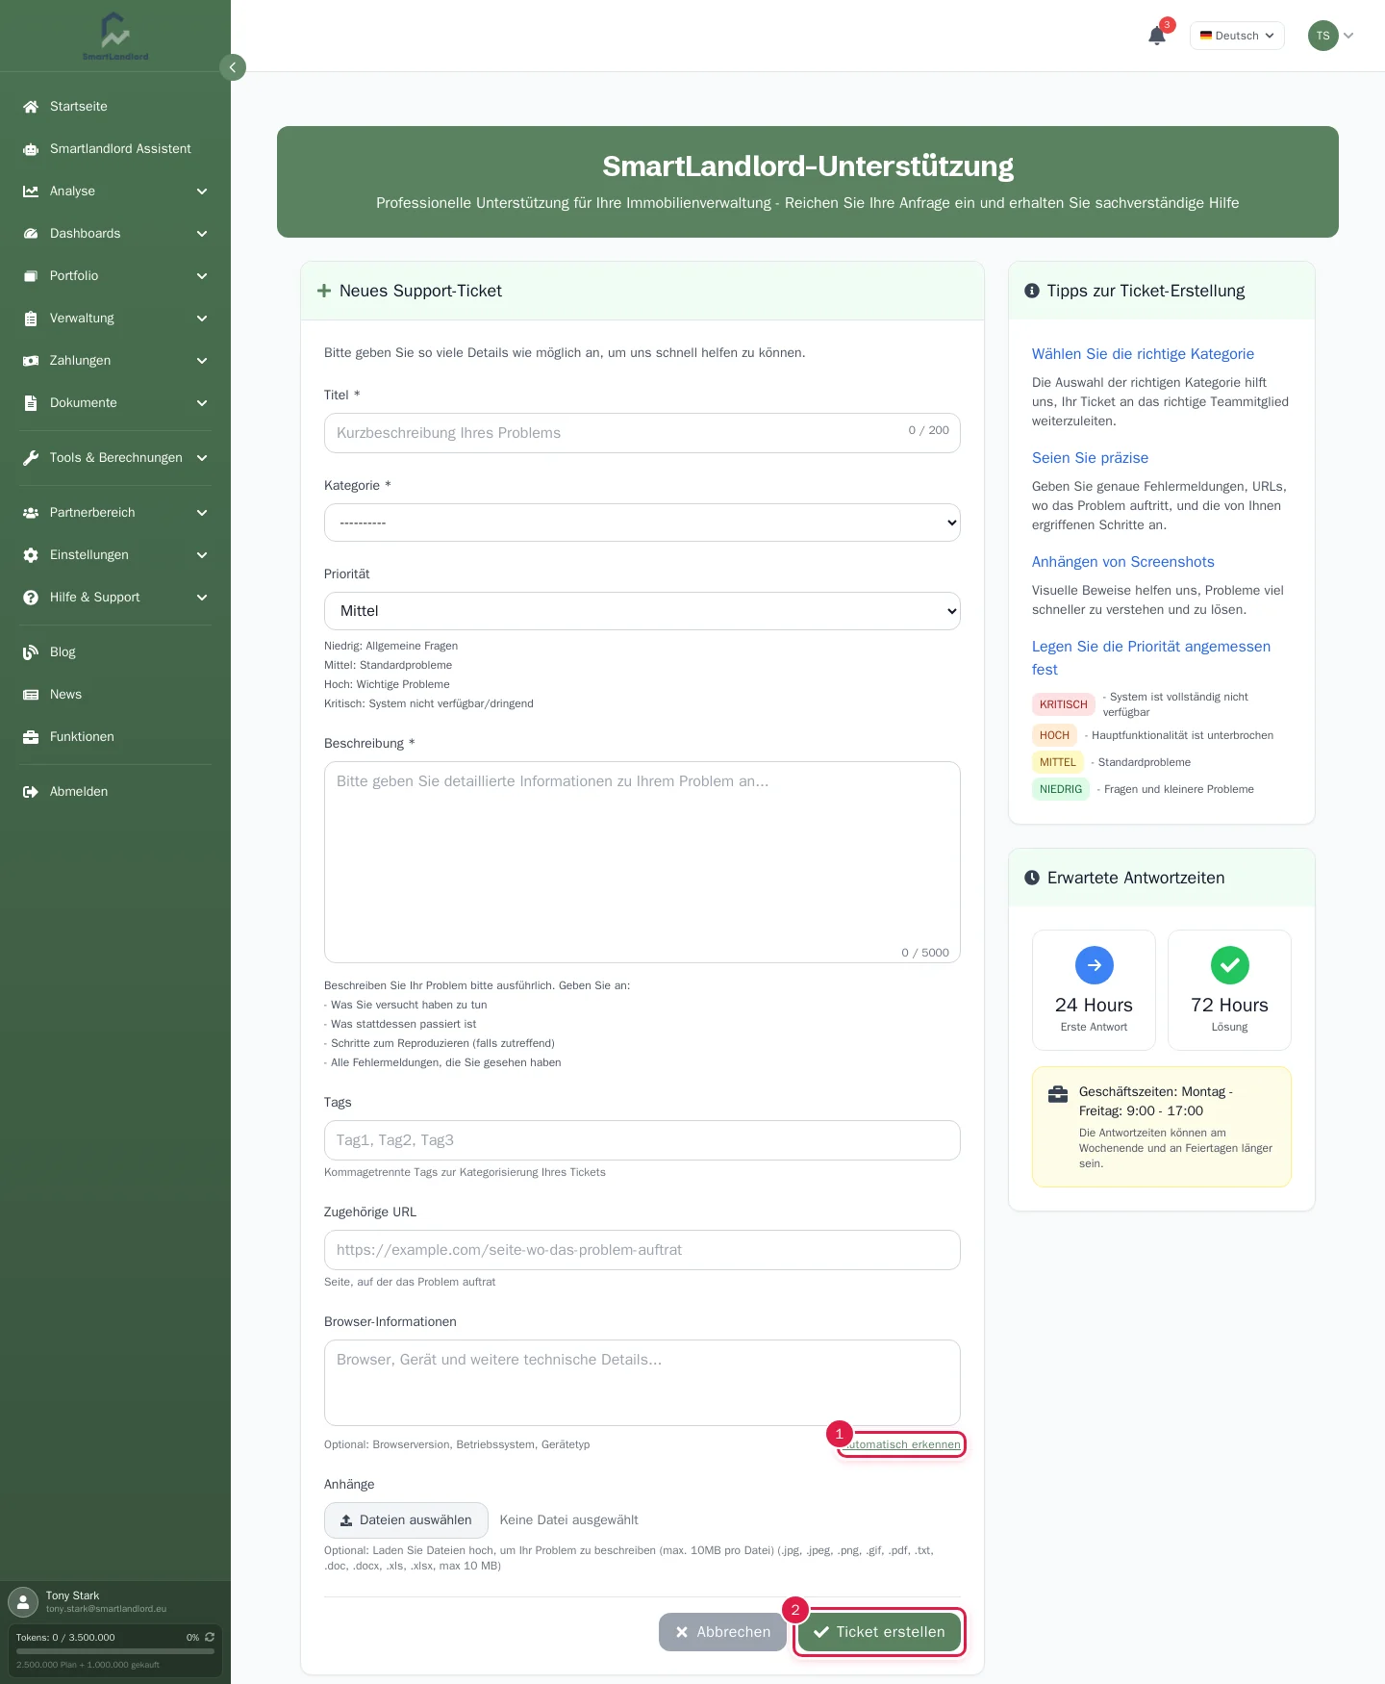Click the Hilfe & Support question icon

point(31,598)
